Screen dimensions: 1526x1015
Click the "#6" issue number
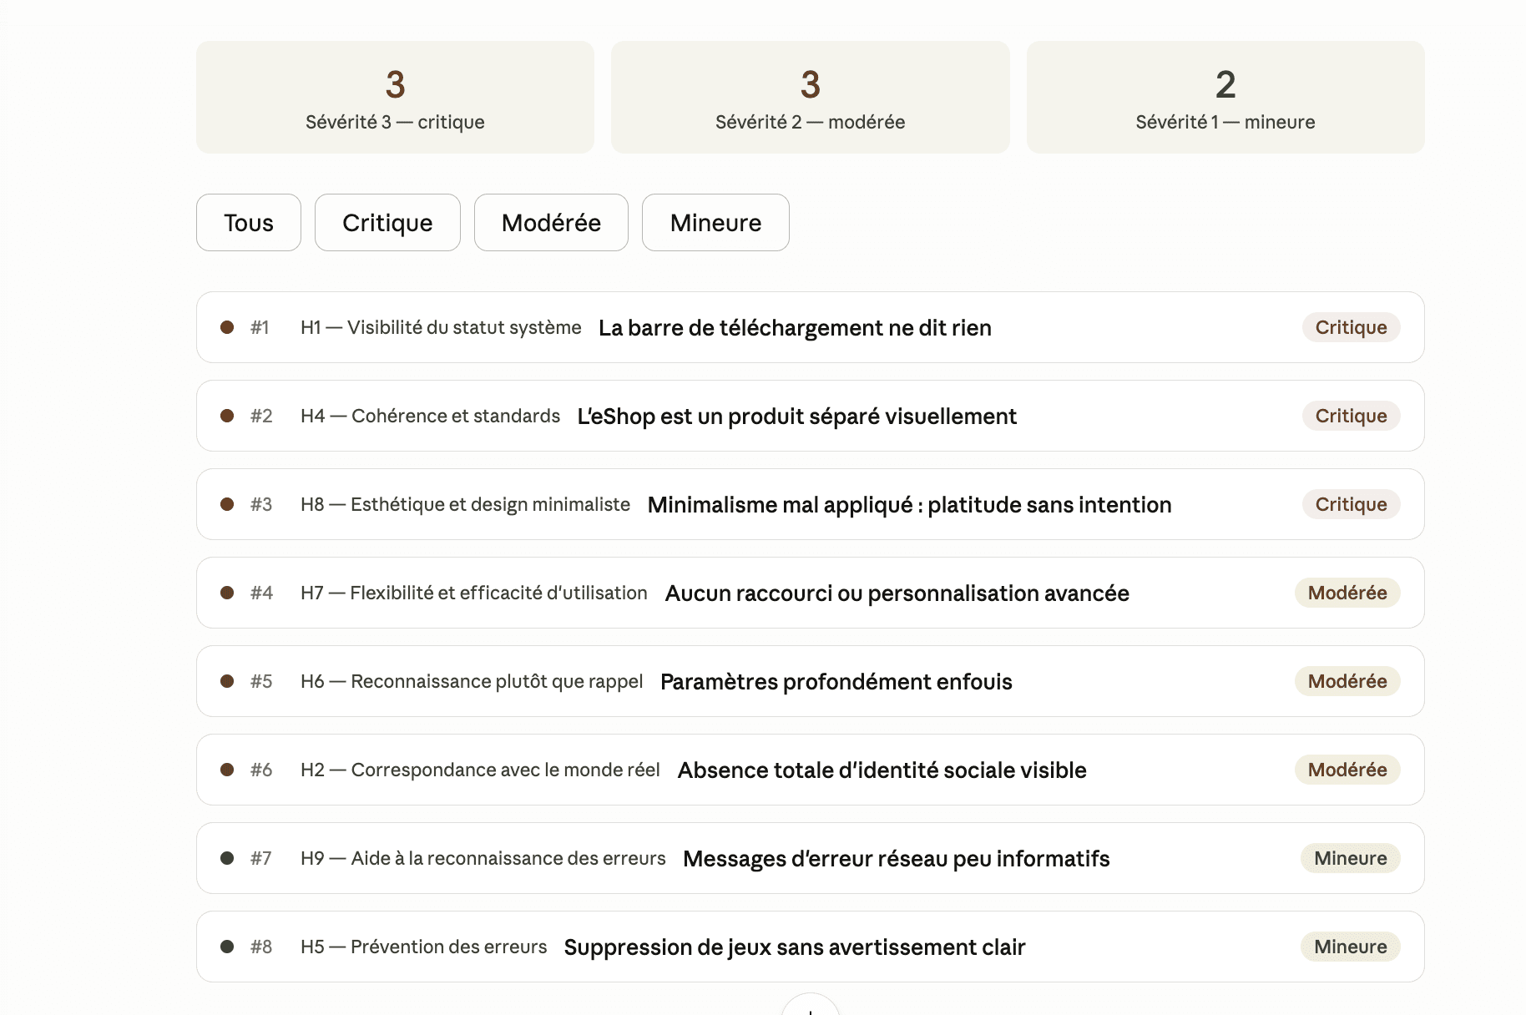point(261,770)
